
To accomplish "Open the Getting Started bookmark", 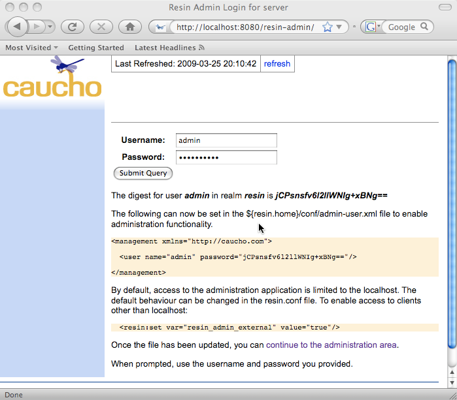I will tap(96, 48).
